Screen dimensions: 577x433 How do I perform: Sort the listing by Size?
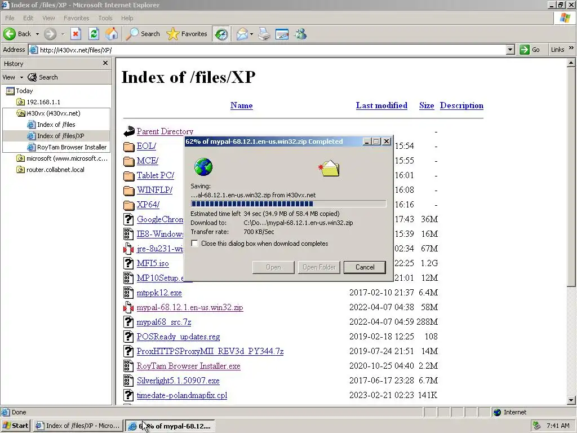(x=427, y=105)
